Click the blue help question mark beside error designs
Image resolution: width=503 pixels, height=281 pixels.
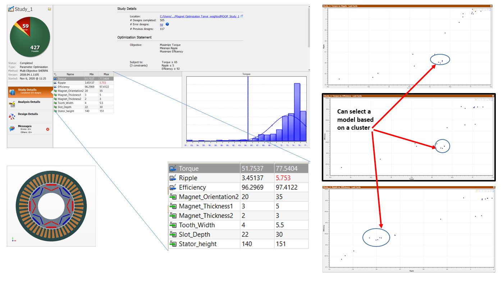tap(166, 24)
